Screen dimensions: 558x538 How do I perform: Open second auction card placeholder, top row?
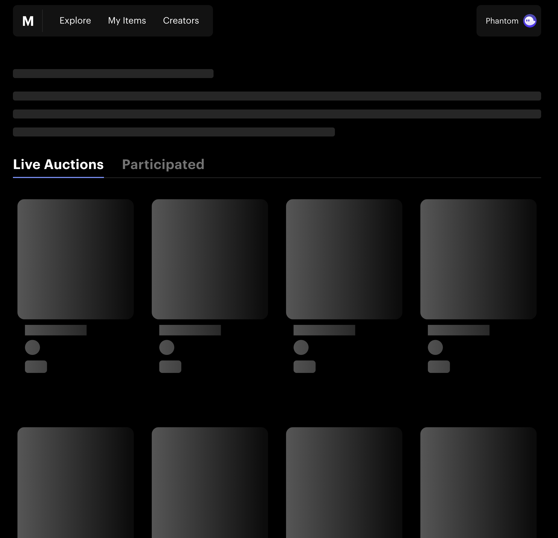(210, 259)
